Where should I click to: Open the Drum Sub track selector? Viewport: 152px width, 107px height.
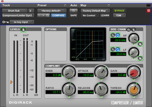pyautogui.click(x=15, y=11)
